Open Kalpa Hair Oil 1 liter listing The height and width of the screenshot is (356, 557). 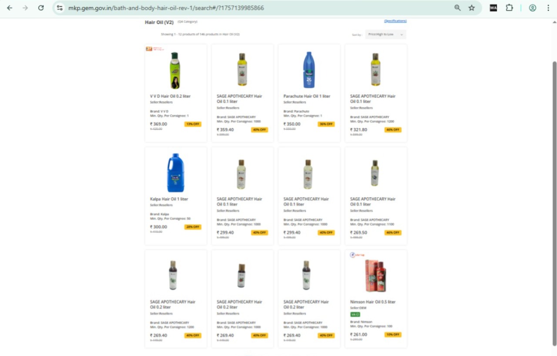(169, 199)
